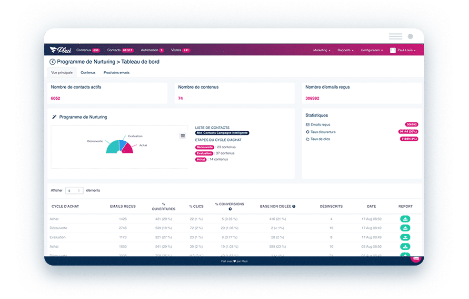
Task: Click the % Conversions help icon
Action: pos(230,209)
